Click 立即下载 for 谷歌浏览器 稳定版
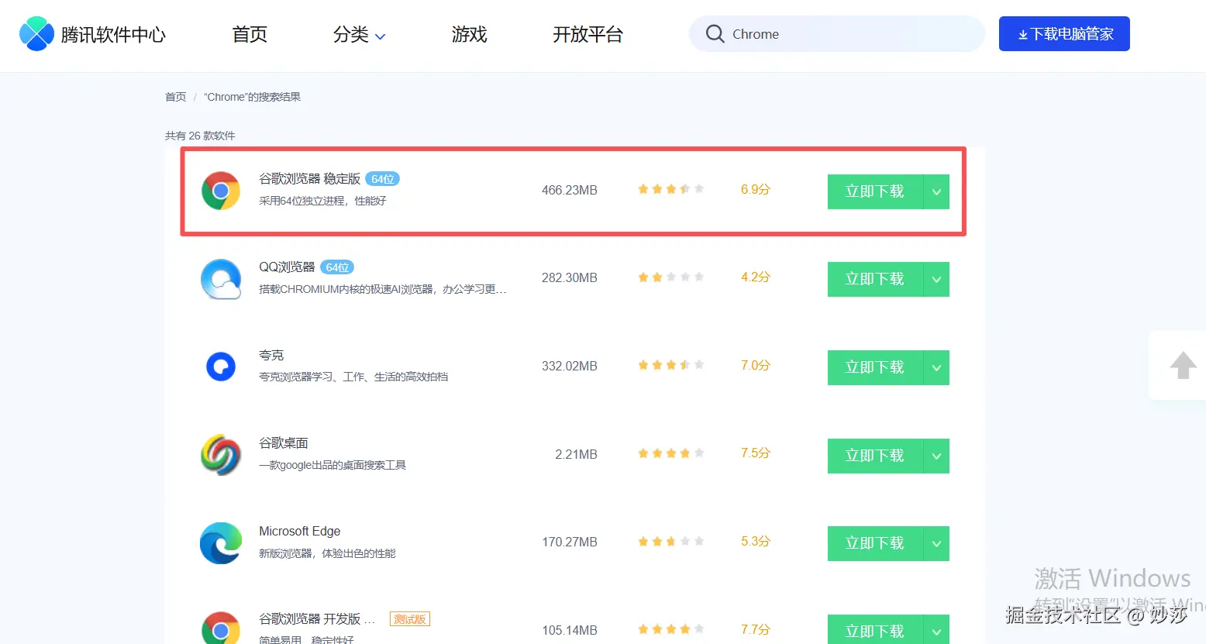 (875, 191)
